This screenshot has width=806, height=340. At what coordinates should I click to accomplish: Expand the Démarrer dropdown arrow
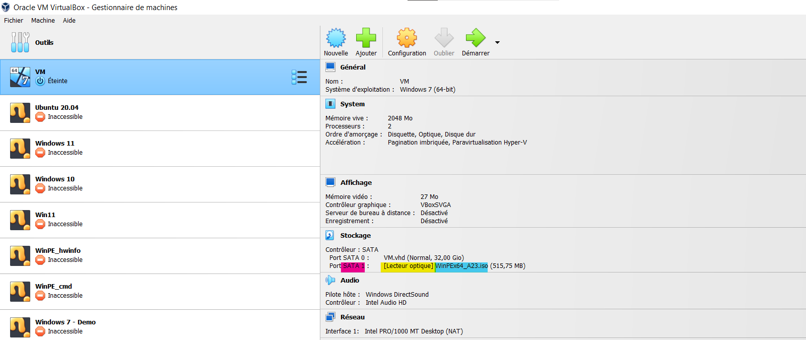(x=497, y=43)
